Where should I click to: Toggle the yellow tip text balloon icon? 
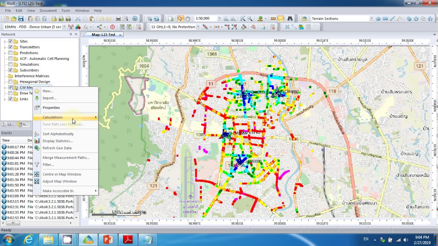click(x=280, y=18)
